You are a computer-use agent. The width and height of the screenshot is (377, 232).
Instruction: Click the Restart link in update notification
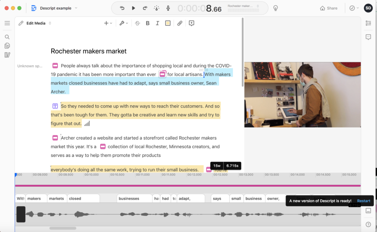(x=364, y=201)
